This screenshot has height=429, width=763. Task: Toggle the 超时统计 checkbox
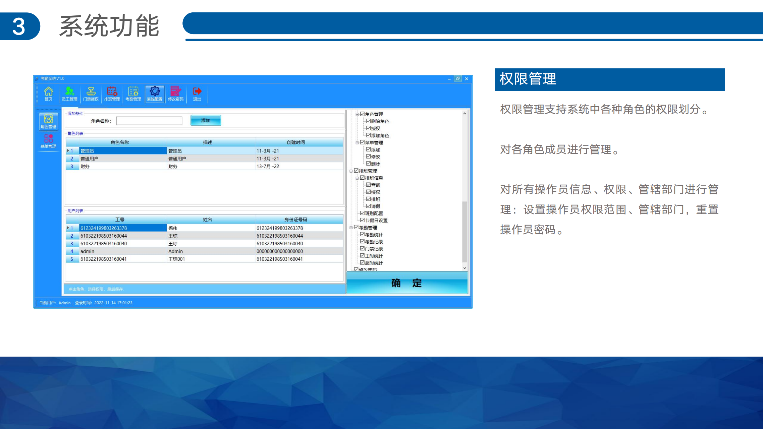[x=362, y=262]
